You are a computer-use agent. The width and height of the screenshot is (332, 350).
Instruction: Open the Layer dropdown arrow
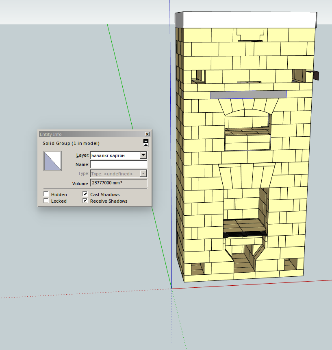(x=143, y=155)
